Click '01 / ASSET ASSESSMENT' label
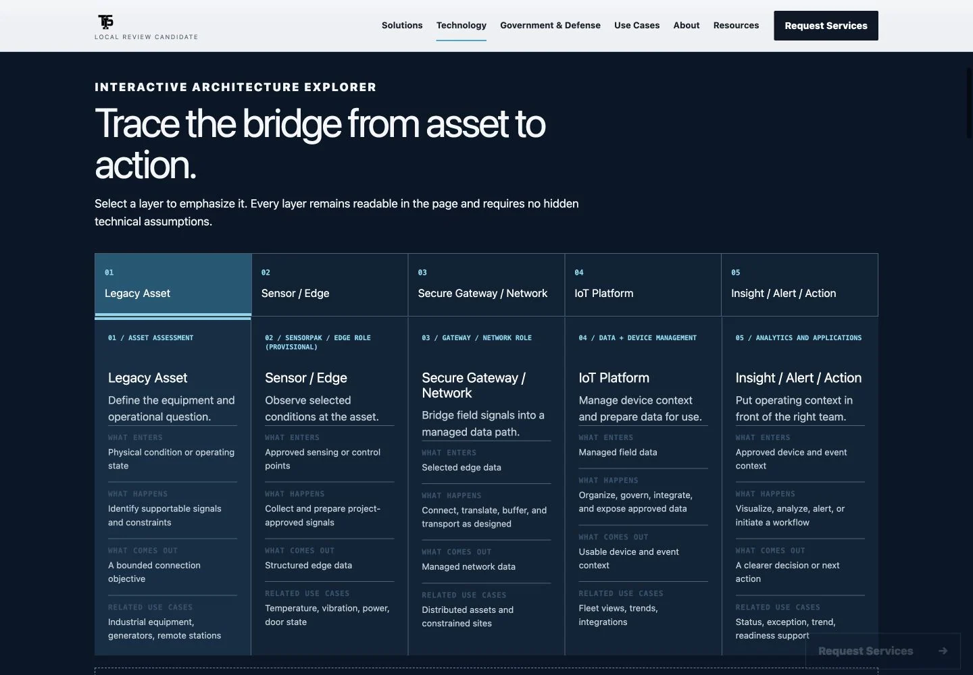This screenshot has width=973, height=675. click(x=151, y=337)
